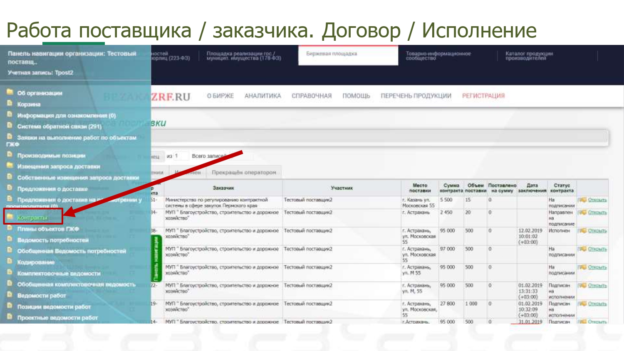Click the РЕГИСТРАЦИЯ link in the header

pos(483,96)
